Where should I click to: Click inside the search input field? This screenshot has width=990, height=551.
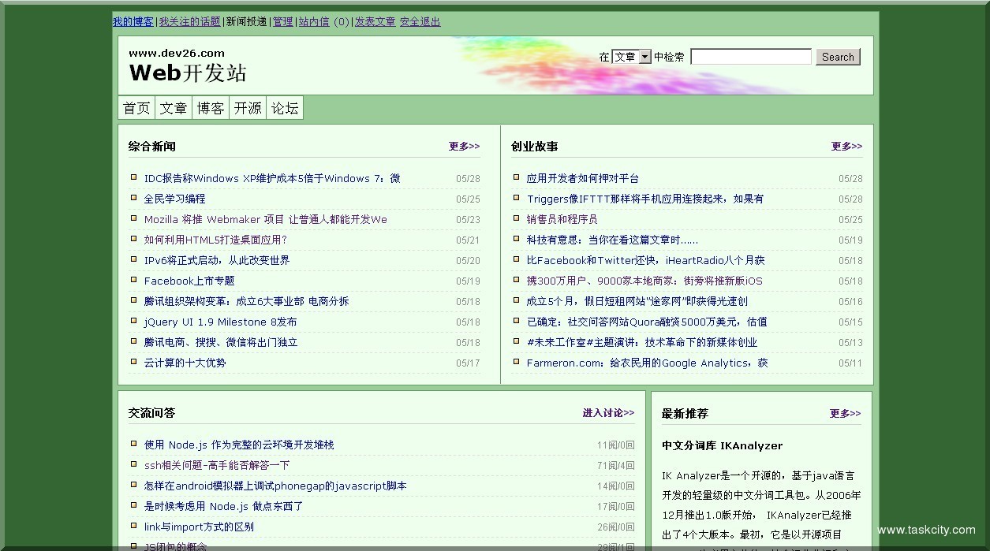[749, 56]
